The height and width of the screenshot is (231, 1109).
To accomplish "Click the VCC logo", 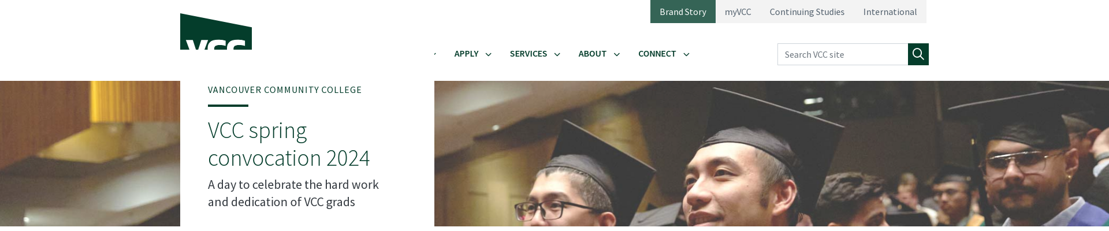I will pos(216,32).
